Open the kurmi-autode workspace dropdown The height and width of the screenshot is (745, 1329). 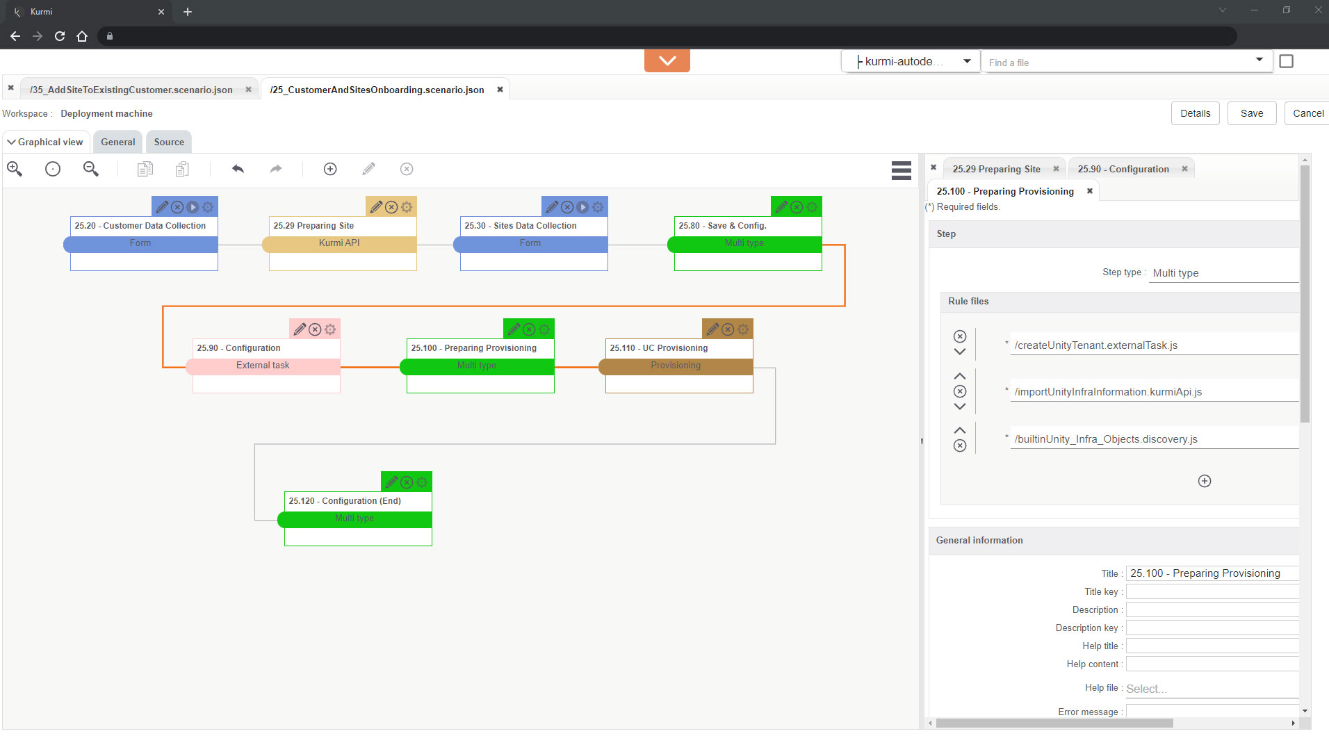(911, 61)
